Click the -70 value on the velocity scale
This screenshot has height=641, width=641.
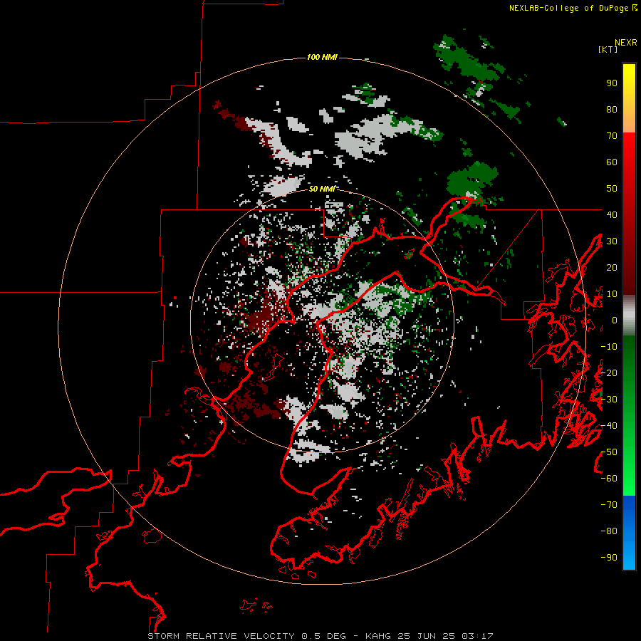[x=609, y=505]
